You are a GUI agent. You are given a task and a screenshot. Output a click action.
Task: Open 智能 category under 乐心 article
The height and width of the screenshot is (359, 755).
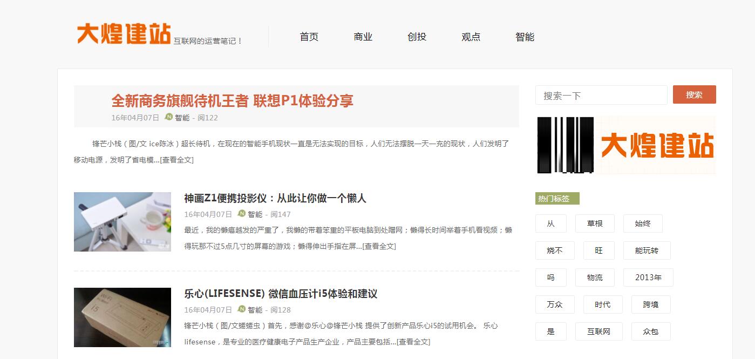click(x=255, y=310)
